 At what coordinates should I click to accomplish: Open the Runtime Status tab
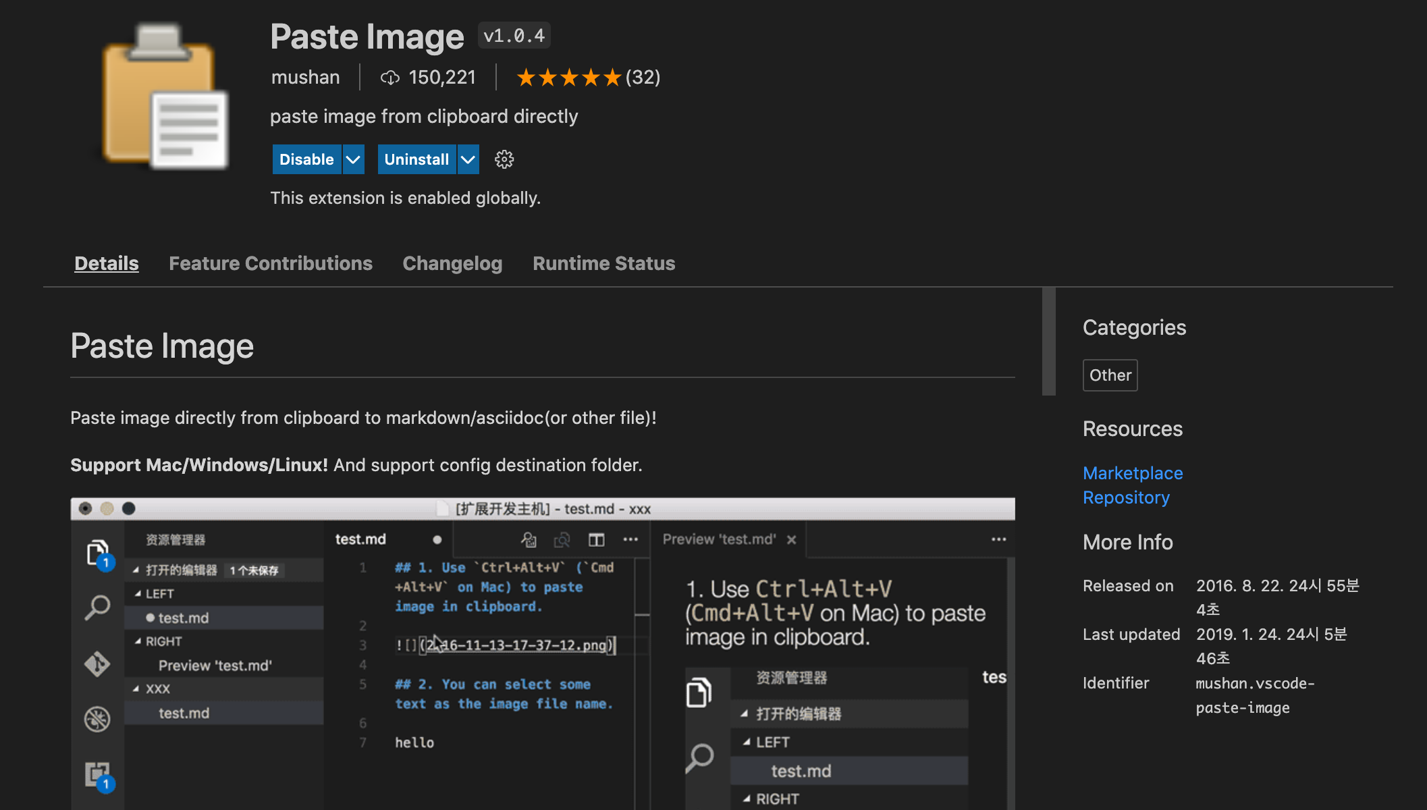tap(603, 263)
